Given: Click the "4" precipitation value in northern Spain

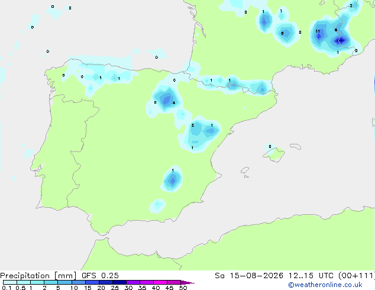Looking at the screenshot, I should 174,103.
